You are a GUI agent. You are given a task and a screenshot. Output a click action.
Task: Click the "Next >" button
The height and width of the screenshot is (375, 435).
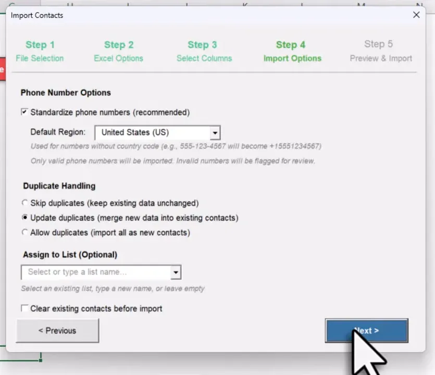coord(366,330)
